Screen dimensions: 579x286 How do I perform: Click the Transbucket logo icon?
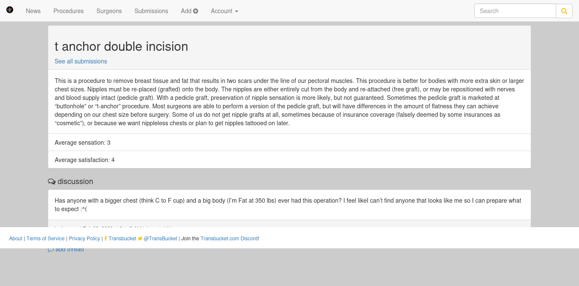(10, 10)
